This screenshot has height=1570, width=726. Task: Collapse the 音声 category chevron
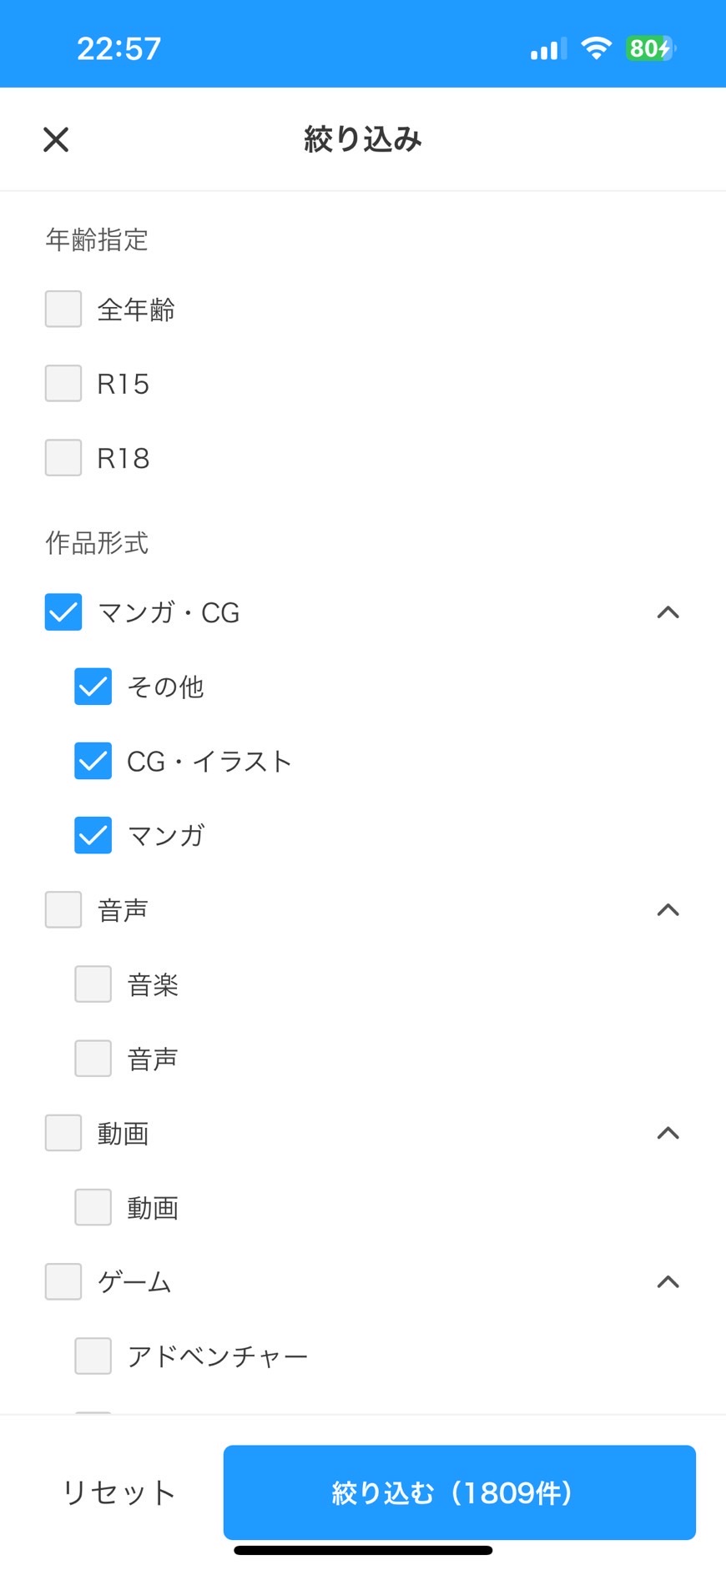668,909
